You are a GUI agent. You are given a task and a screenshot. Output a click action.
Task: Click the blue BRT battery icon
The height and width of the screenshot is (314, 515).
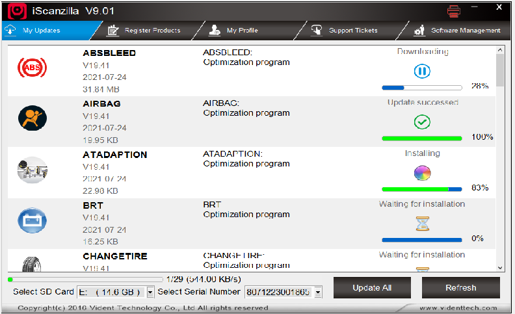(32, 219)
